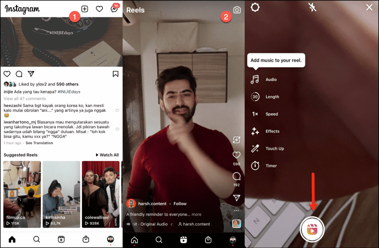Toggle flash in reel camera
The width and height of the screenshot is (379, 248).
[312, 7]
